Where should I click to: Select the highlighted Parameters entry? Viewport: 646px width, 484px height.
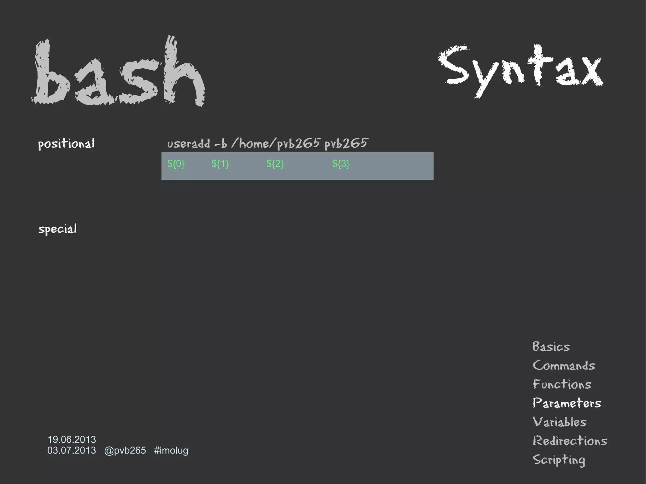(567, 403)
